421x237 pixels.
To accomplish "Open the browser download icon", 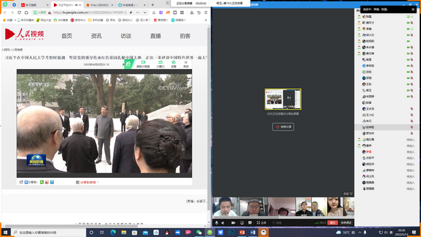I will (x=191, y=13).
